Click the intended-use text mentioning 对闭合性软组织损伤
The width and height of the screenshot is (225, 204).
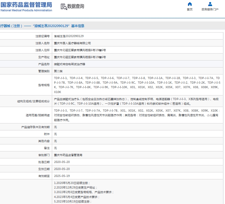click(137, 115)
